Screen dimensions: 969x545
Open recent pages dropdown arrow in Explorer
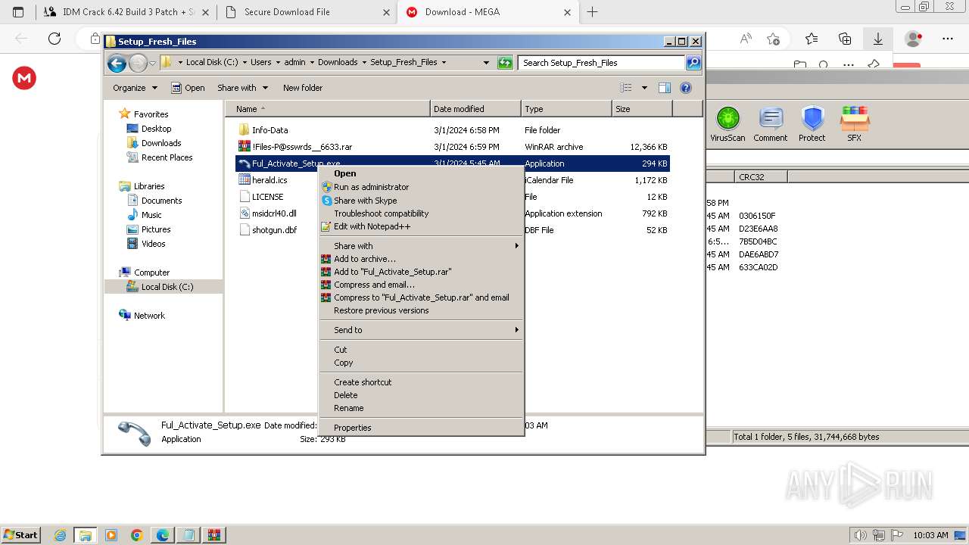coord(152,63)
